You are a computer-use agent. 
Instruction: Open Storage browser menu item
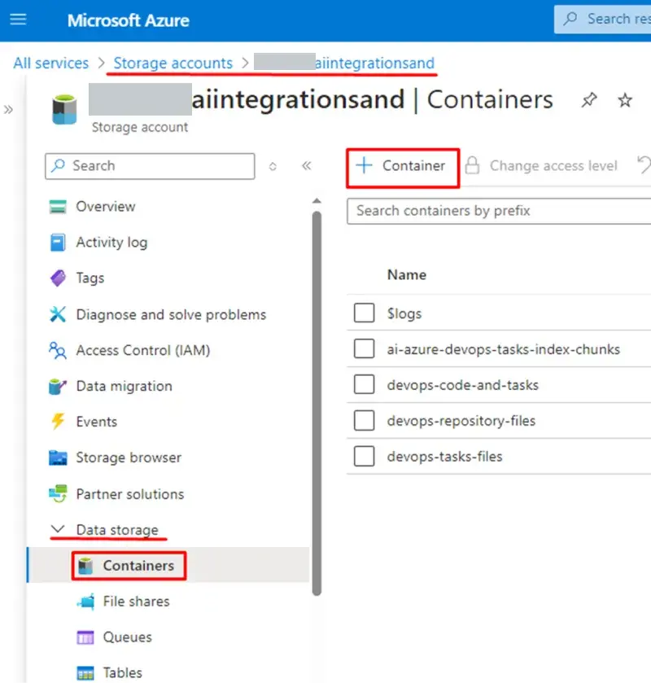[x=129, y=458]
